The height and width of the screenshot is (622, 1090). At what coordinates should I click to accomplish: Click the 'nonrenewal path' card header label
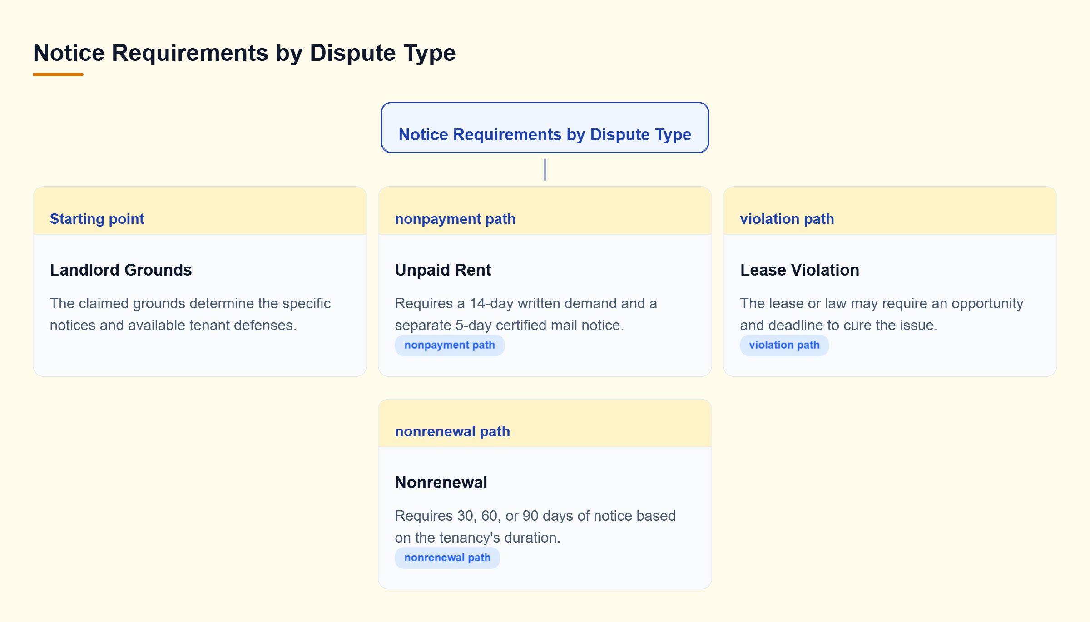(452, 431)
